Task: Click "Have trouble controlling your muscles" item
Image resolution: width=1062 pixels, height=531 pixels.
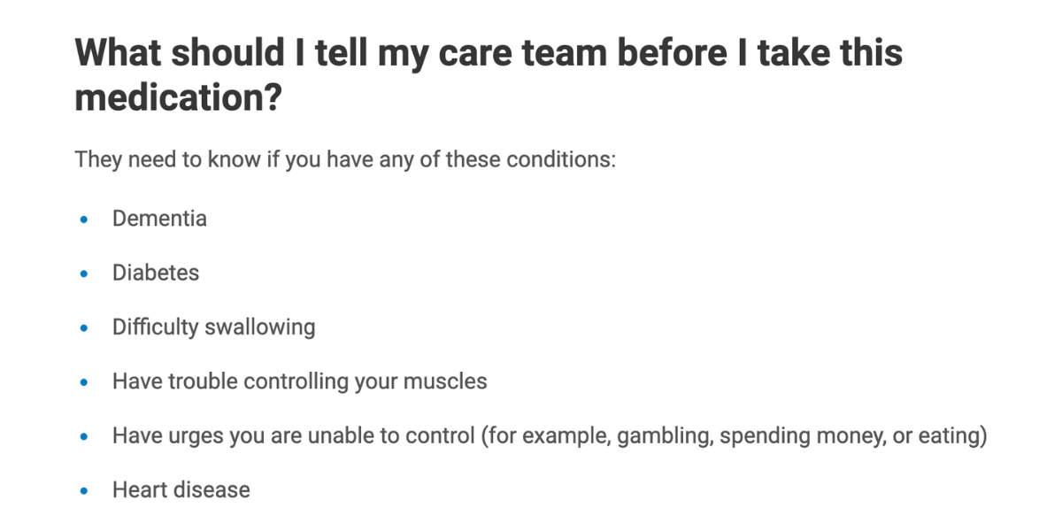Action: click(299, 381)
